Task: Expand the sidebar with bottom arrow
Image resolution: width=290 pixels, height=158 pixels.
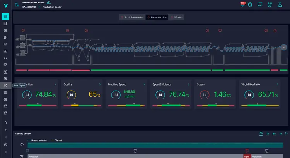Action: (x=5, y=152)
